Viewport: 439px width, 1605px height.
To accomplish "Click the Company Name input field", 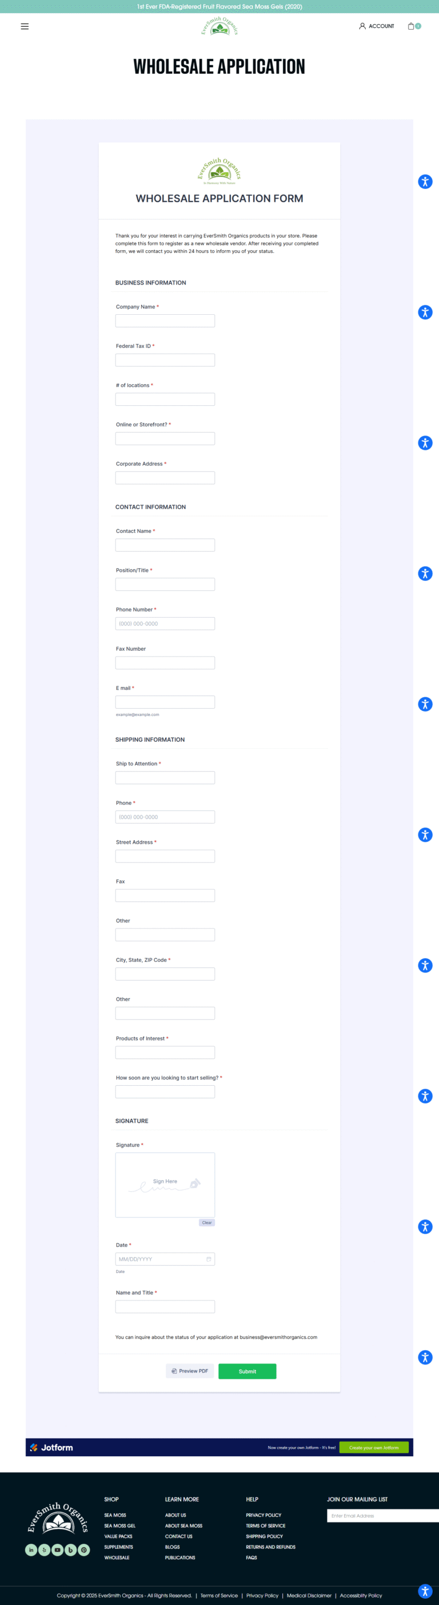I will pyautogui.click(x=165, y=321).
